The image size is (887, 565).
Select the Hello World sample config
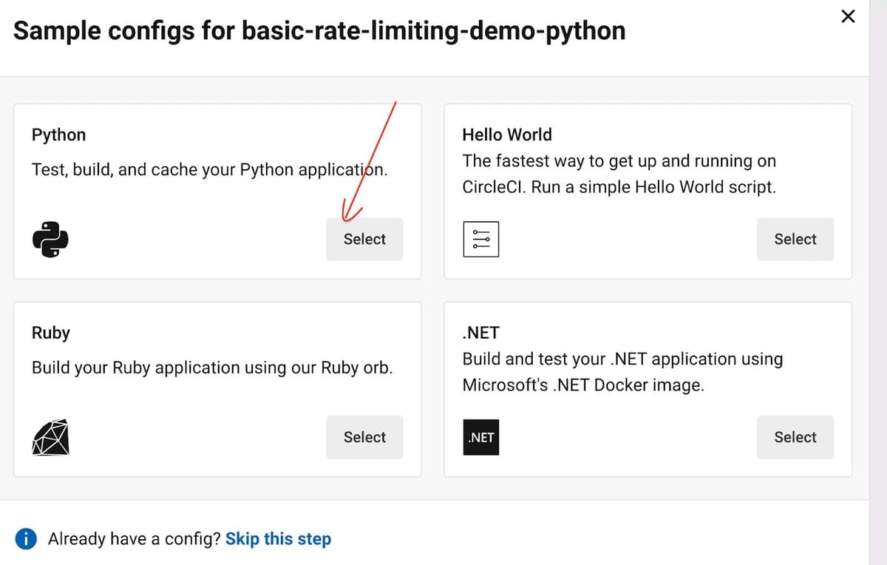(x=795, y=239)
